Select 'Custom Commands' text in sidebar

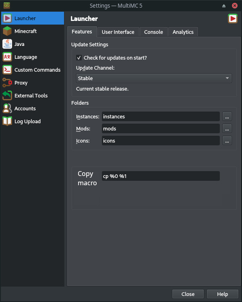[x=37, y=70]
